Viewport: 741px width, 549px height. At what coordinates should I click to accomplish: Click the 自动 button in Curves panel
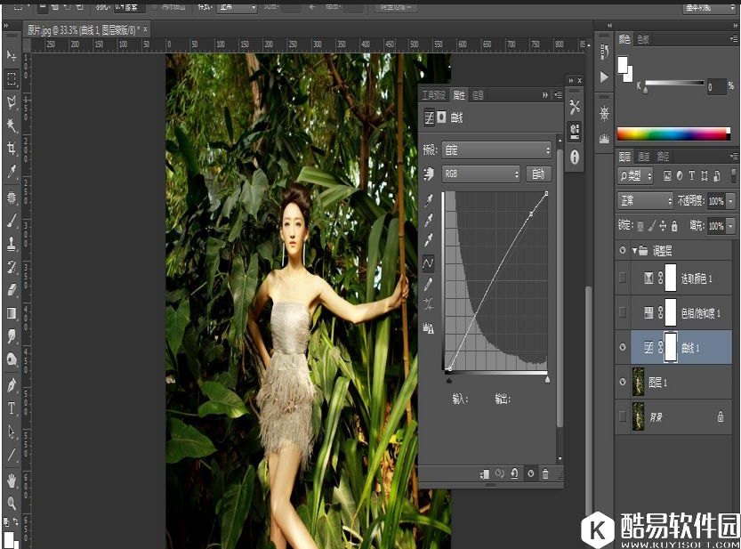(x=538, y=174)
